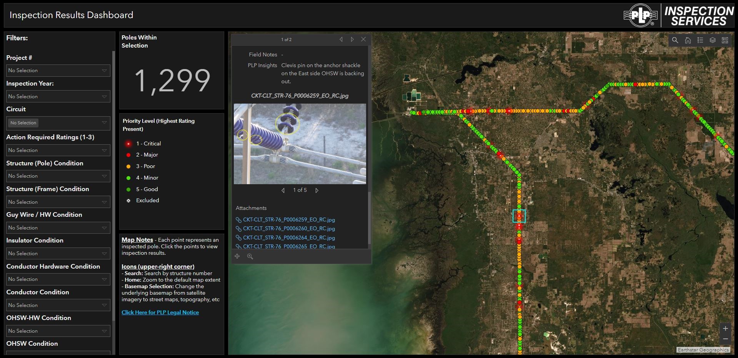
Task: Expand the Insulator Condition dropdown
Action: (58, 253)
